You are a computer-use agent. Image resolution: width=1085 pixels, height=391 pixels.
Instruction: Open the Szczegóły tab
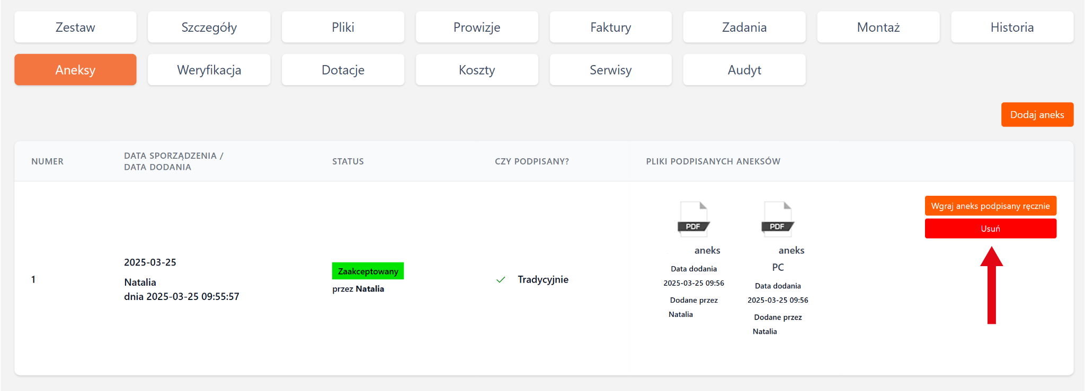(x=209, y=28)
